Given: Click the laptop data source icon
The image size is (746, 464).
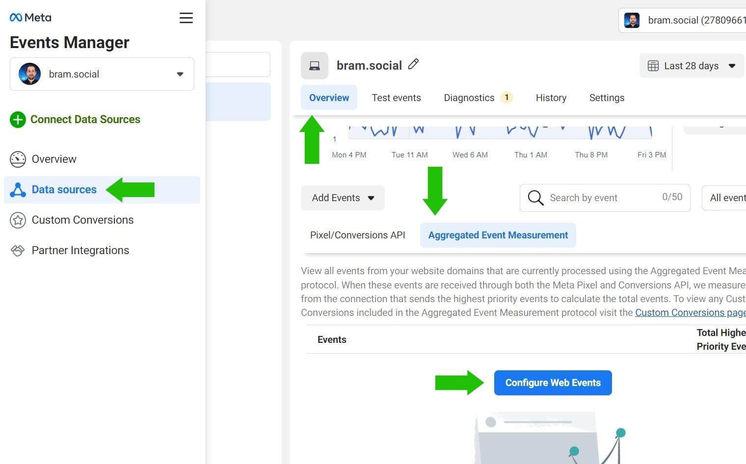Looking at the screenshot, I should 315,66.
